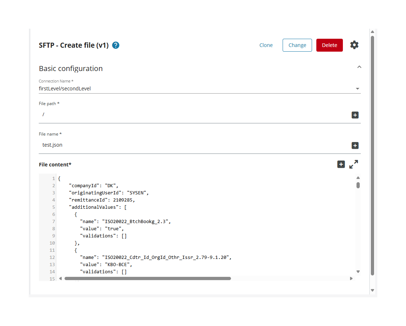Screen dimensions: 406x326
Task: Click the SFTP - Create file (v1) title
Action: 74,45
